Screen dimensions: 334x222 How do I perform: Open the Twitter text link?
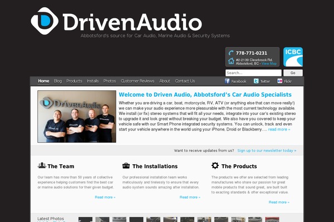click(x=265, y=82)
